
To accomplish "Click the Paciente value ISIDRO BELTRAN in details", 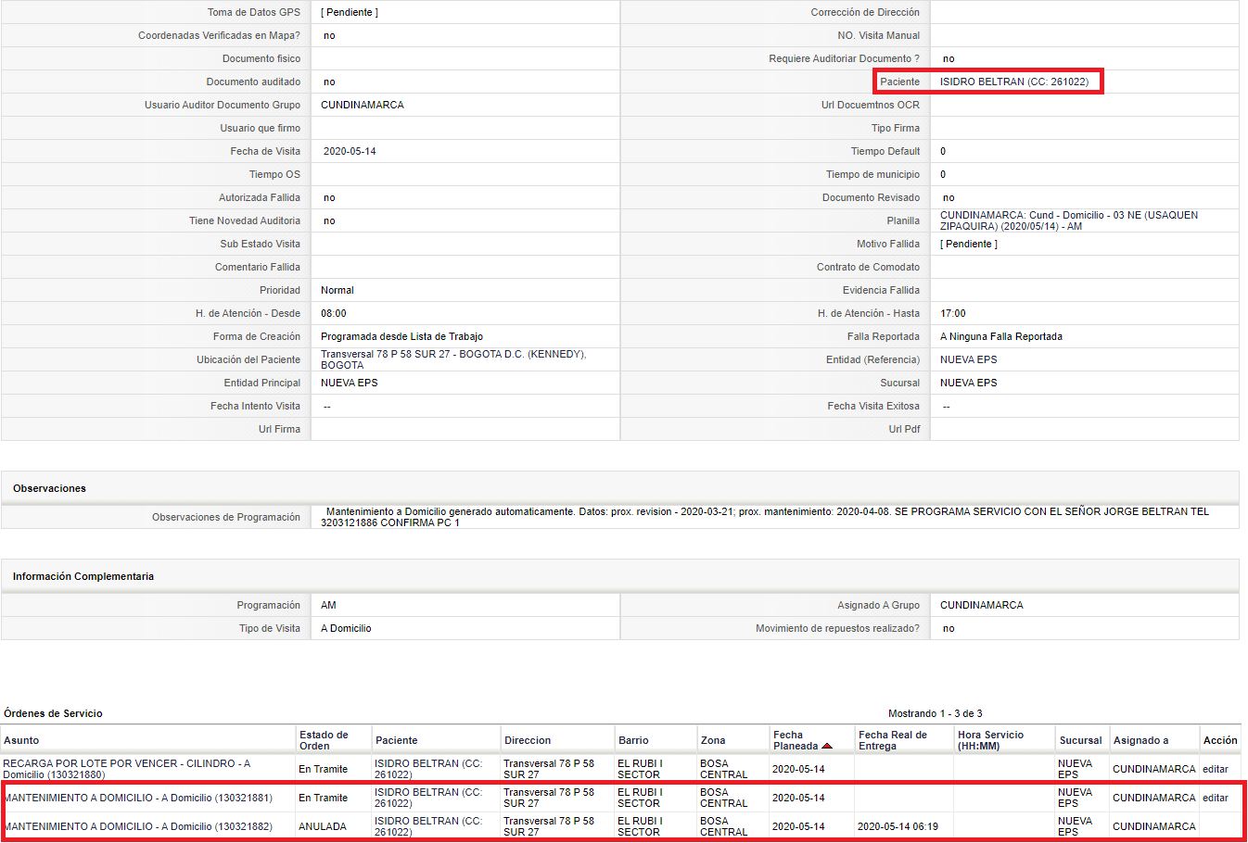I will pyautogui.click(x=1014, y=82).
